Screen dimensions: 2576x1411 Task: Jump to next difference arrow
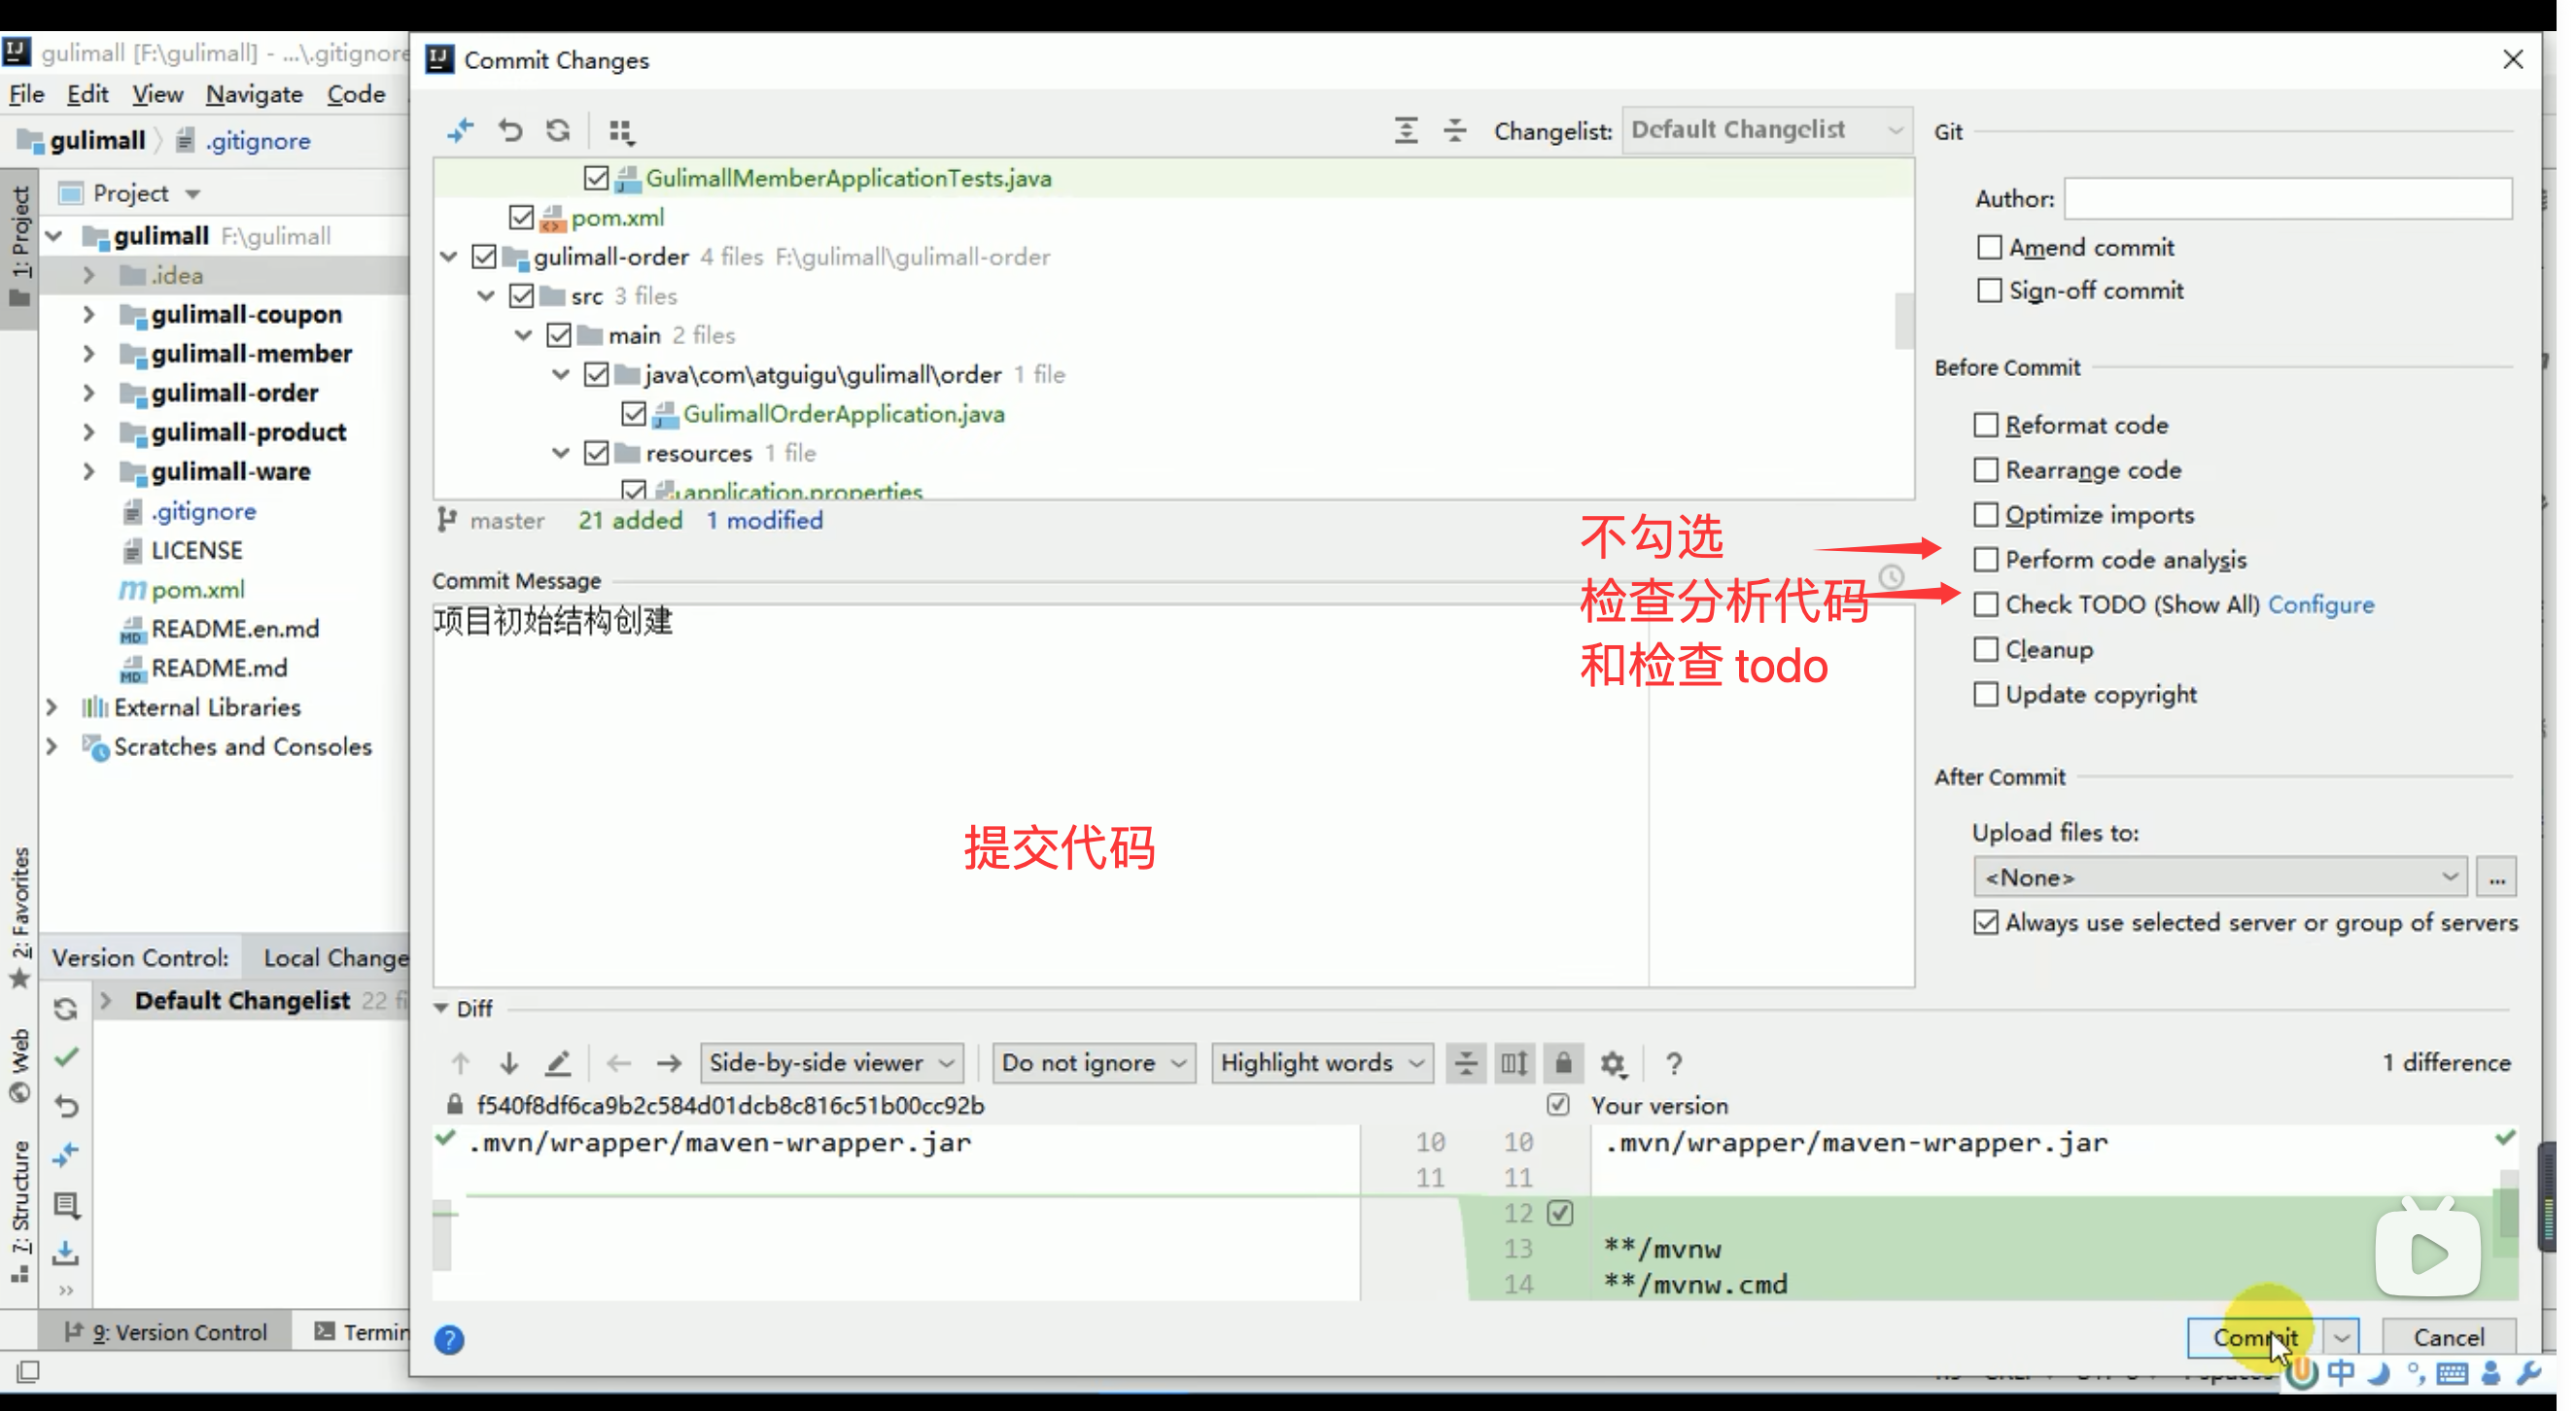pos(509,1063)
